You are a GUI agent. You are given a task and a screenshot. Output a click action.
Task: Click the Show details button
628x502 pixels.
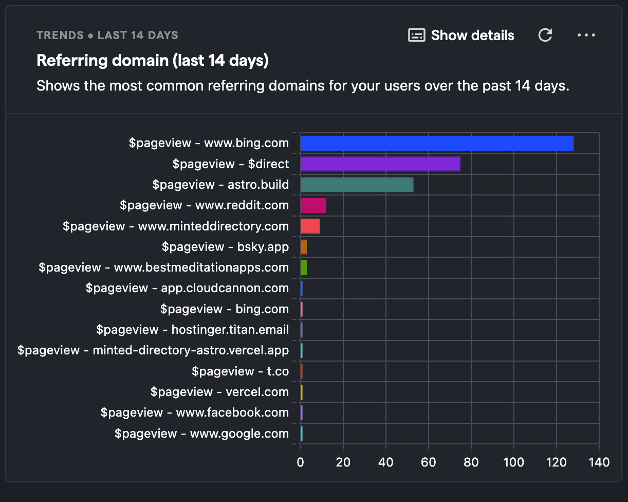[x=461, y=35]
